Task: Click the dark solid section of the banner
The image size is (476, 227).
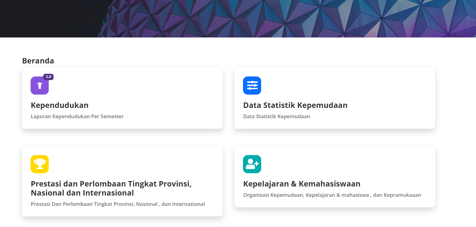Action: (45, 18)
